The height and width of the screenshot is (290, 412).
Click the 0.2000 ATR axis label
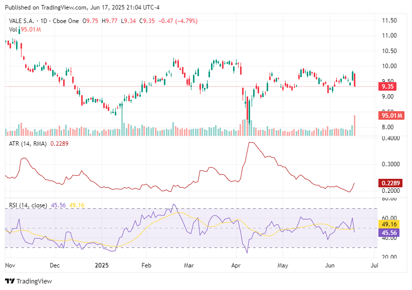tap(391, 191)
